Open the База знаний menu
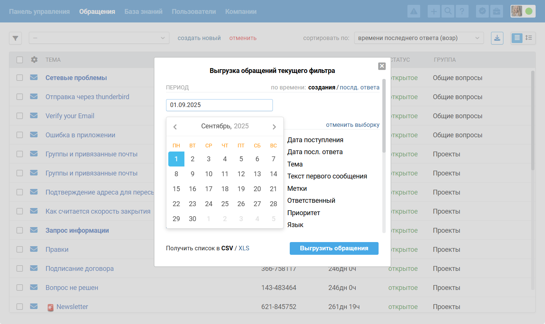 pos(143,12)
